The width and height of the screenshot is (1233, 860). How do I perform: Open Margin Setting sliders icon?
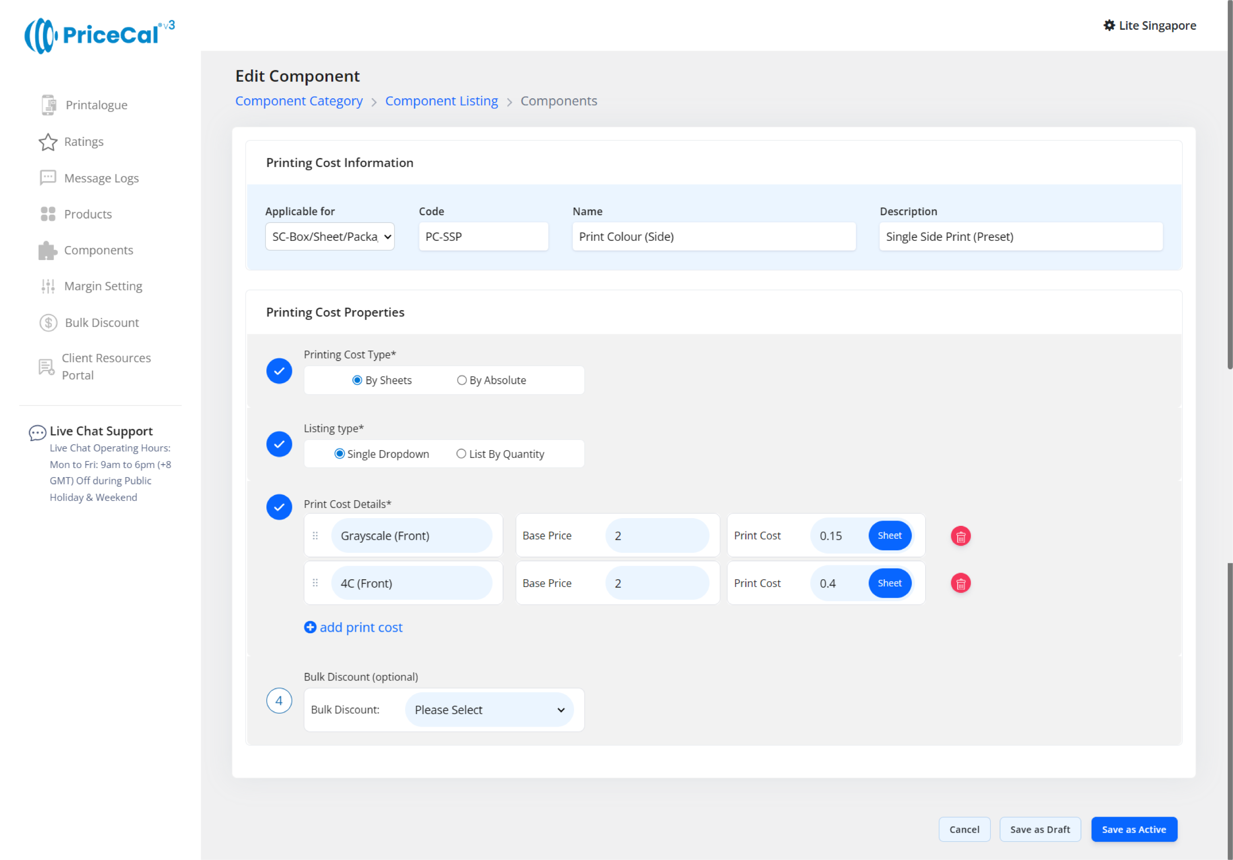(x=48, y=286)
